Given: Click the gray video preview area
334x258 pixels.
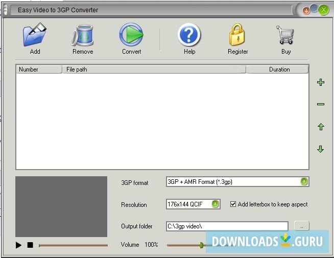Looking at the screenshot, I should tap(61, 206).
